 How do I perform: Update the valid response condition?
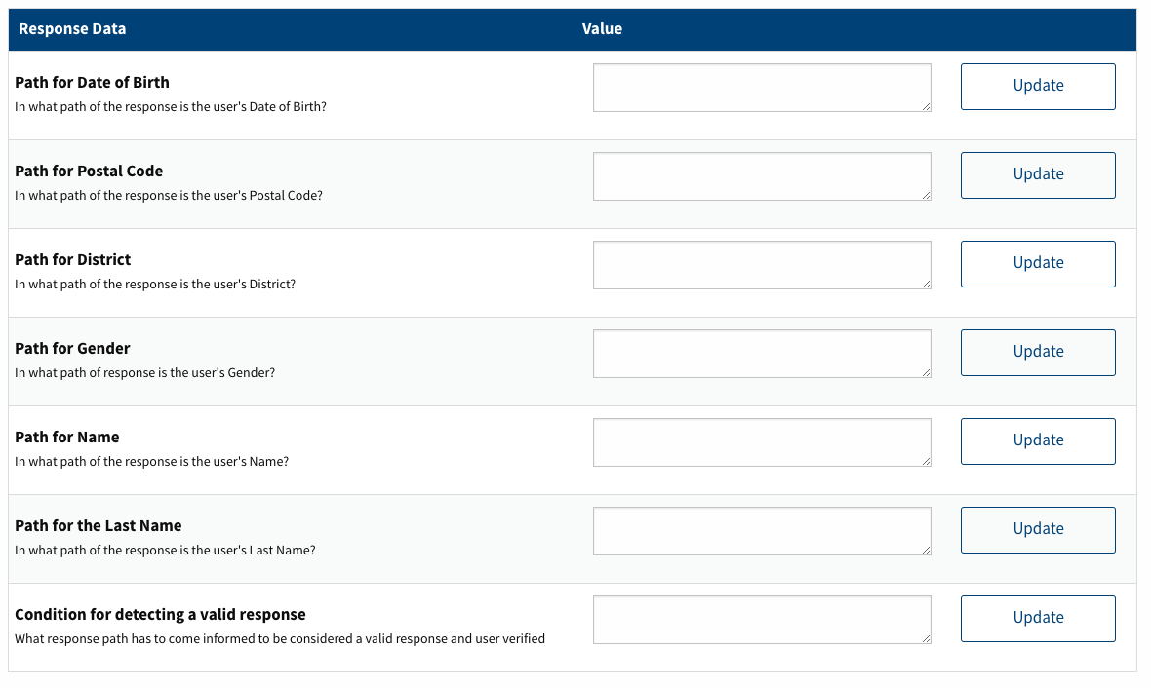coord(1038,618)
